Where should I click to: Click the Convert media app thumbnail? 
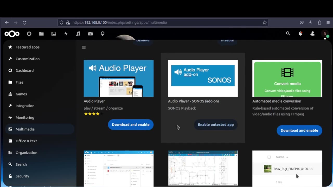coord(287,78)
